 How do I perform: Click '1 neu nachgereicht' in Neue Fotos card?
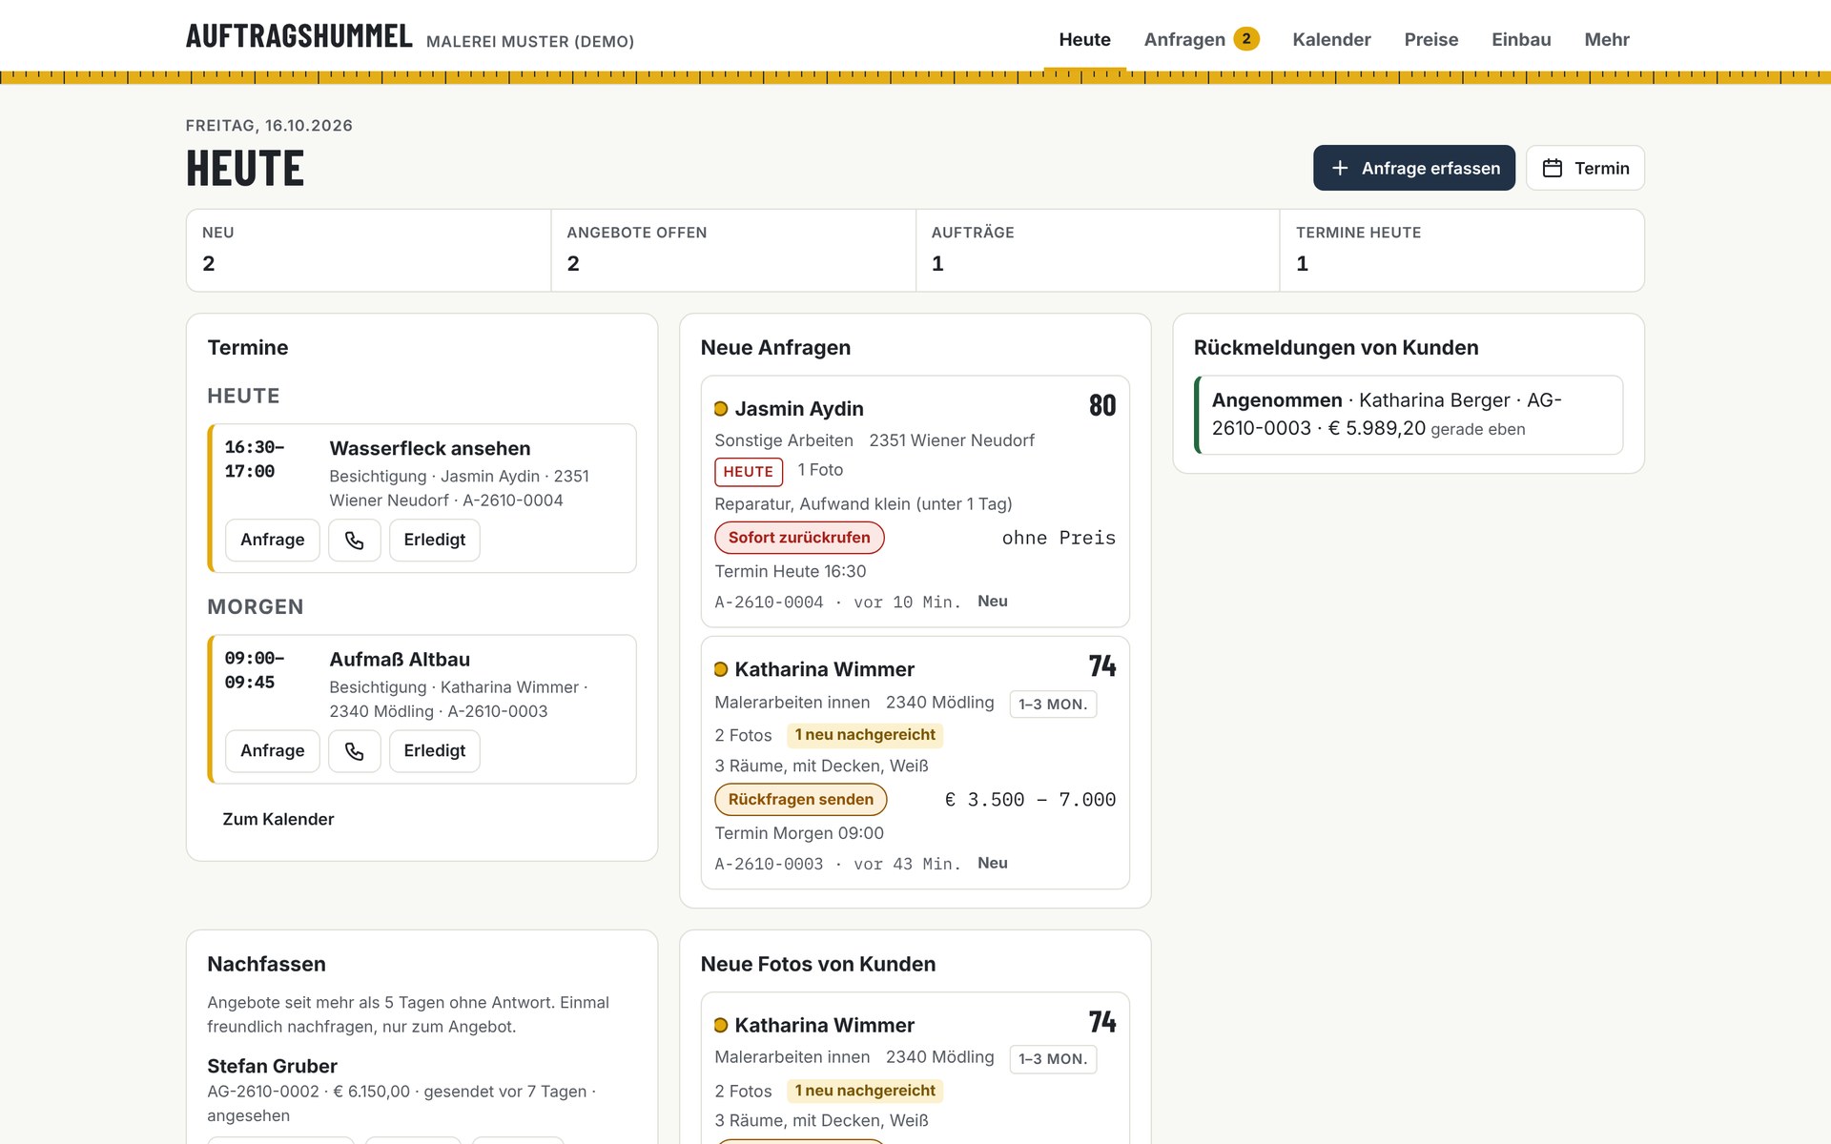(865, 1091)
